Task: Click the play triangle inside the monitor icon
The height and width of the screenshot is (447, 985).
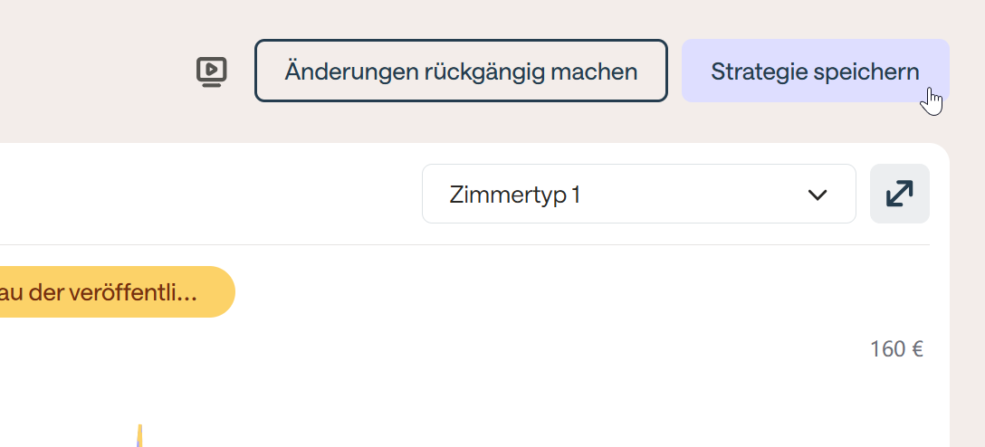Action: (x=212, y=69)
